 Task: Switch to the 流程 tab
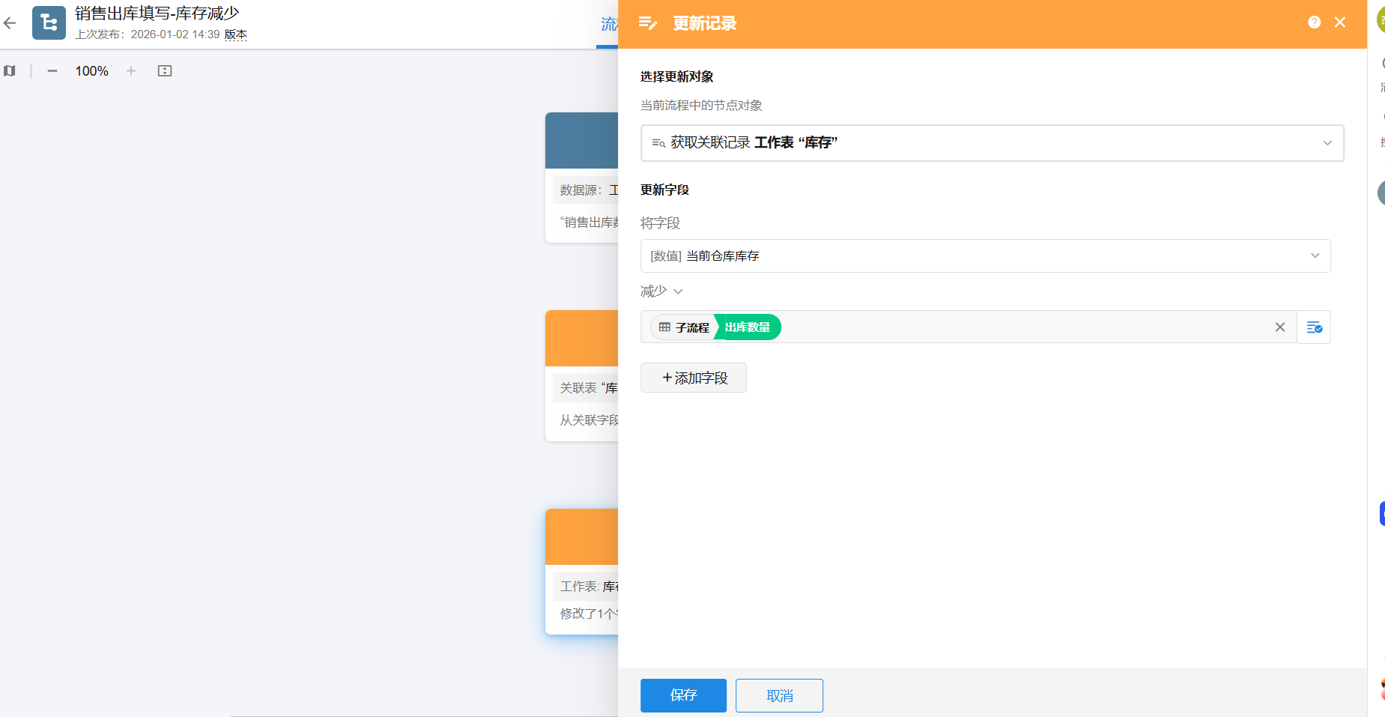608,25
